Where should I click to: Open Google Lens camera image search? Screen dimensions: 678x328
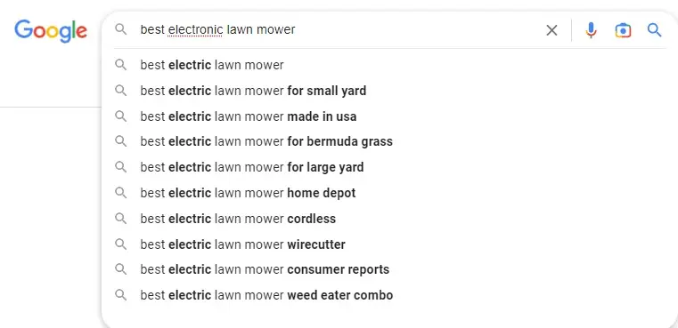tap(623, 30)
